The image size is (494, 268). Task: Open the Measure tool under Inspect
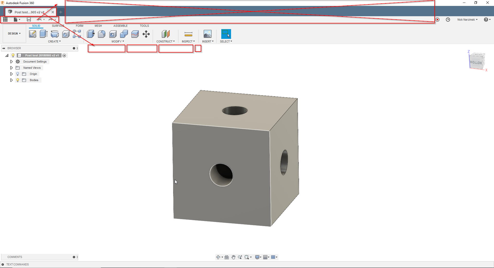point(188,35)
